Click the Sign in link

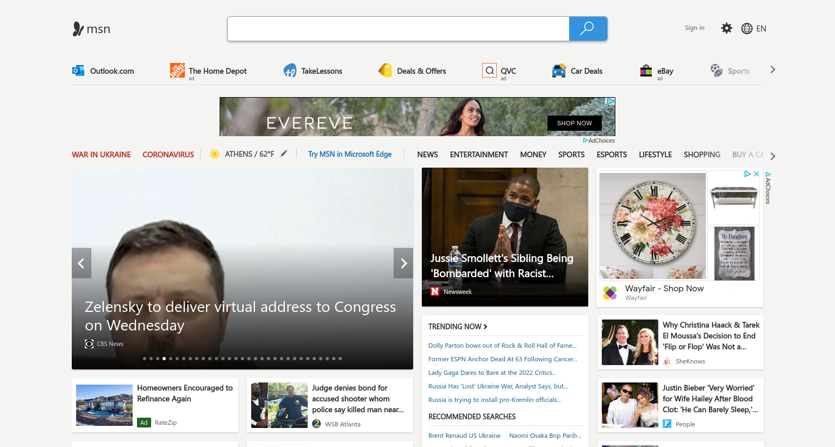tap(694, 28)
